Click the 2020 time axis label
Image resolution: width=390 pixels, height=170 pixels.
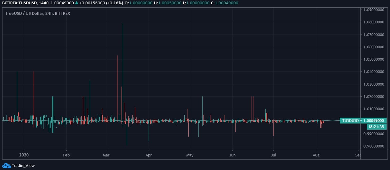click(x=24, y=155)
